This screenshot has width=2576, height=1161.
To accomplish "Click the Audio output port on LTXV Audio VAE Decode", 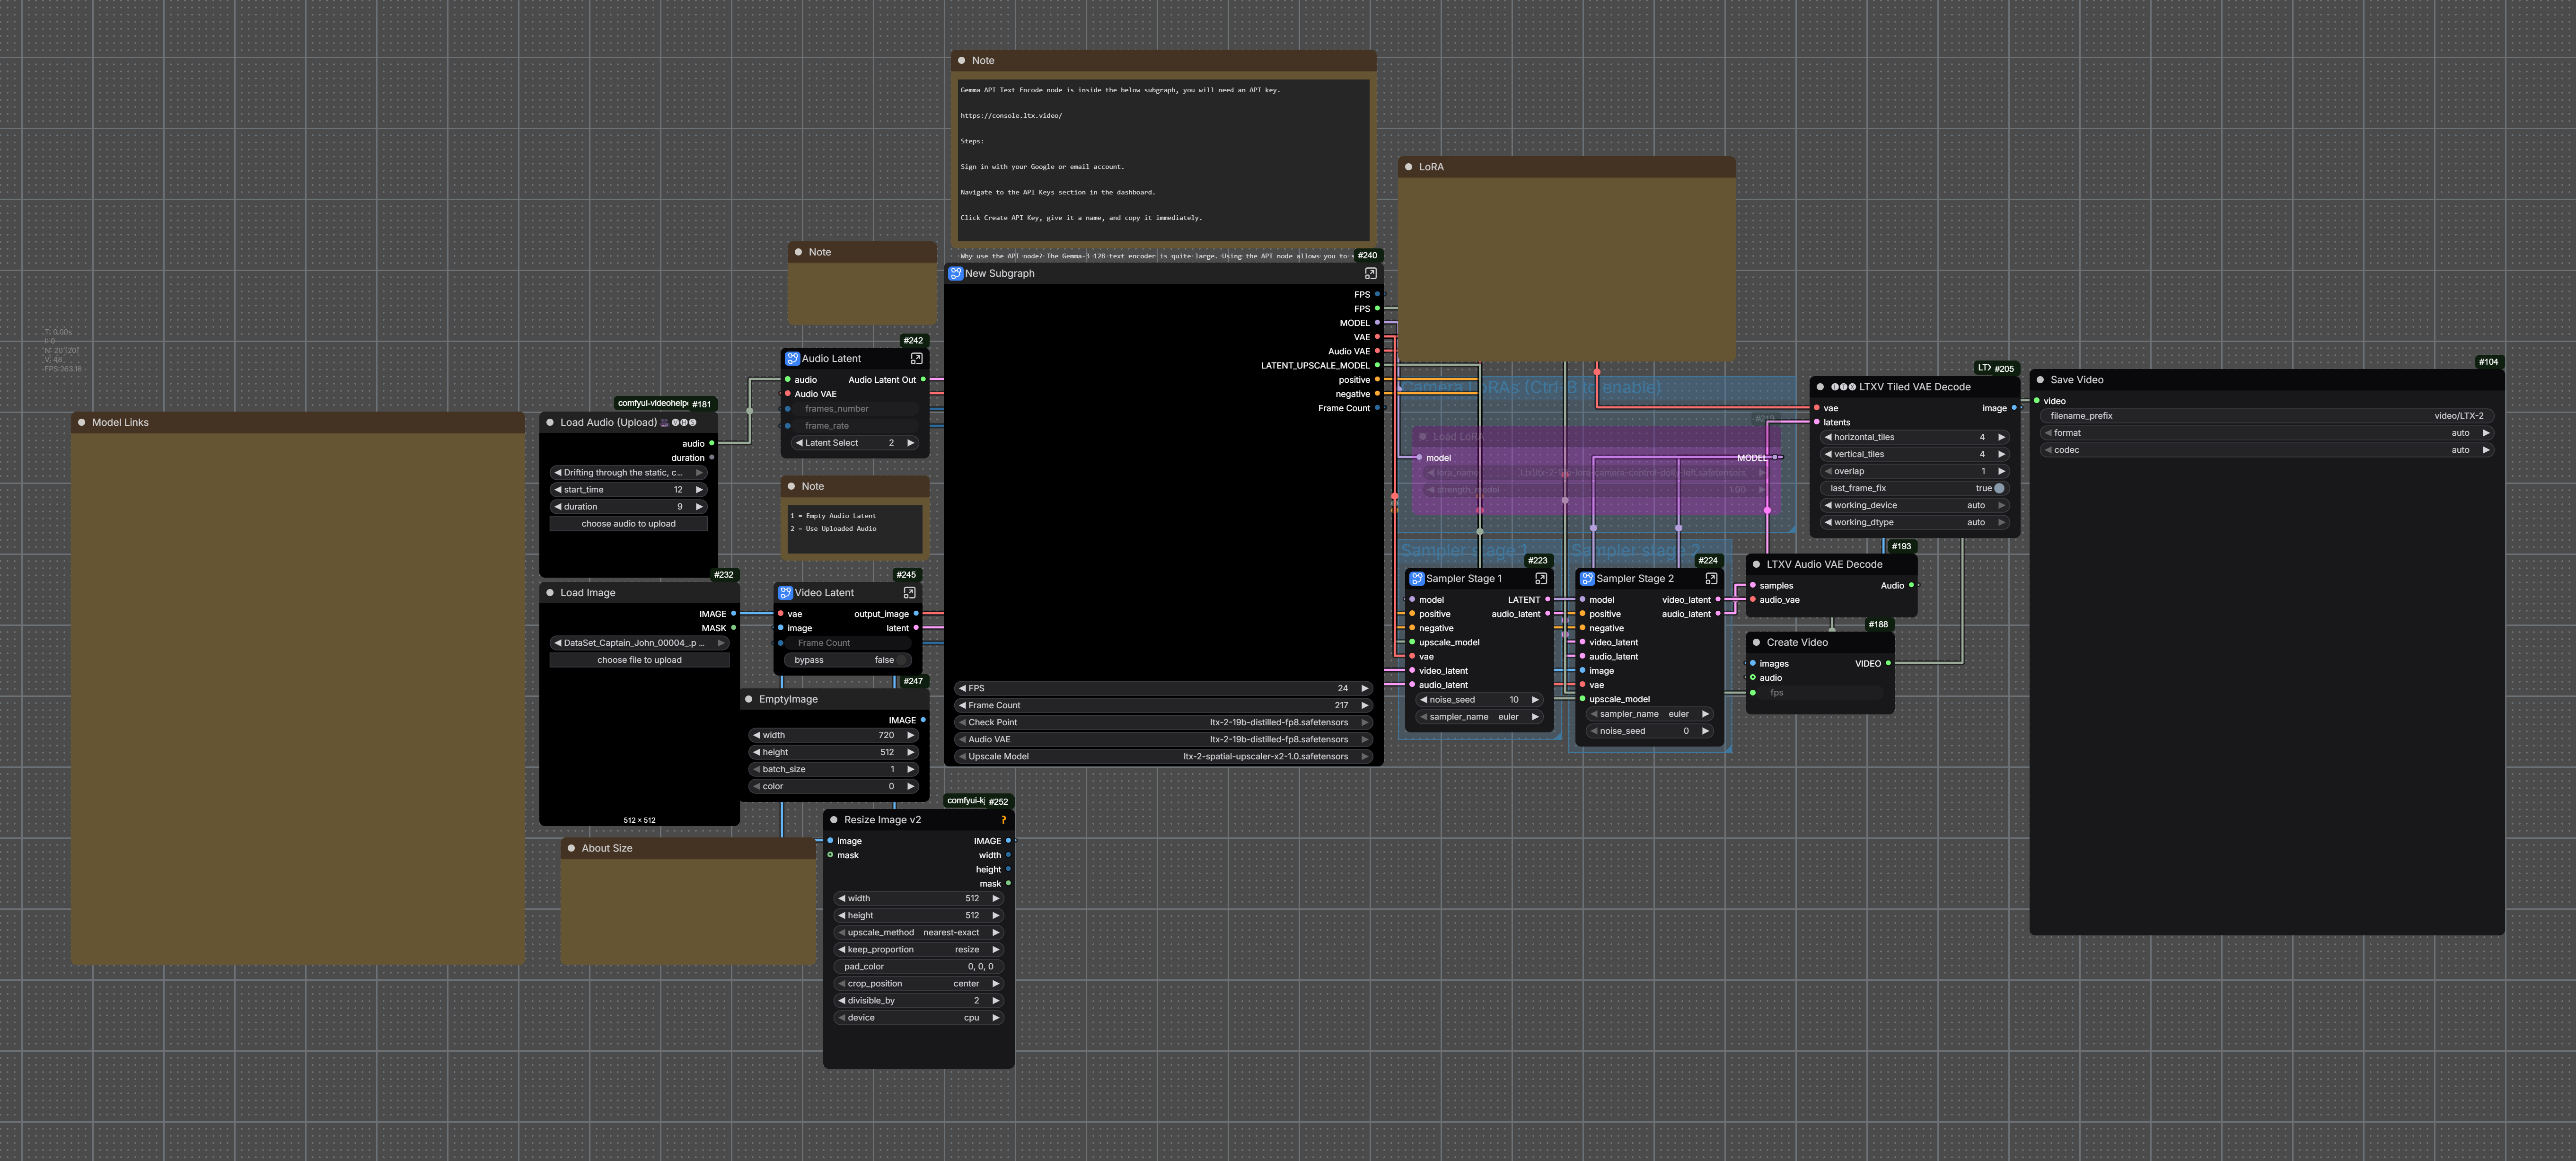I will click(1911, 585).
